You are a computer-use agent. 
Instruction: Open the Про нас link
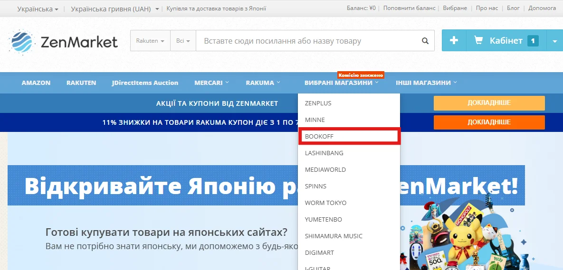[487, 8]
